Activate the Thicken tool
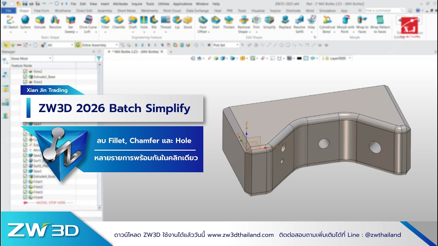The height and width of the screenshot is (246, 438). pyautogui.click(x=229, y=23)
